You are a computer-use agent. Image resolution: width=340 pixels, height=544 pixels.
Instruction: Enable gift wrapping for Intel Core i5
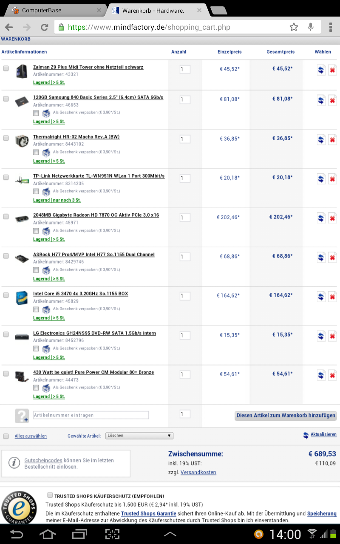point(36,309)
